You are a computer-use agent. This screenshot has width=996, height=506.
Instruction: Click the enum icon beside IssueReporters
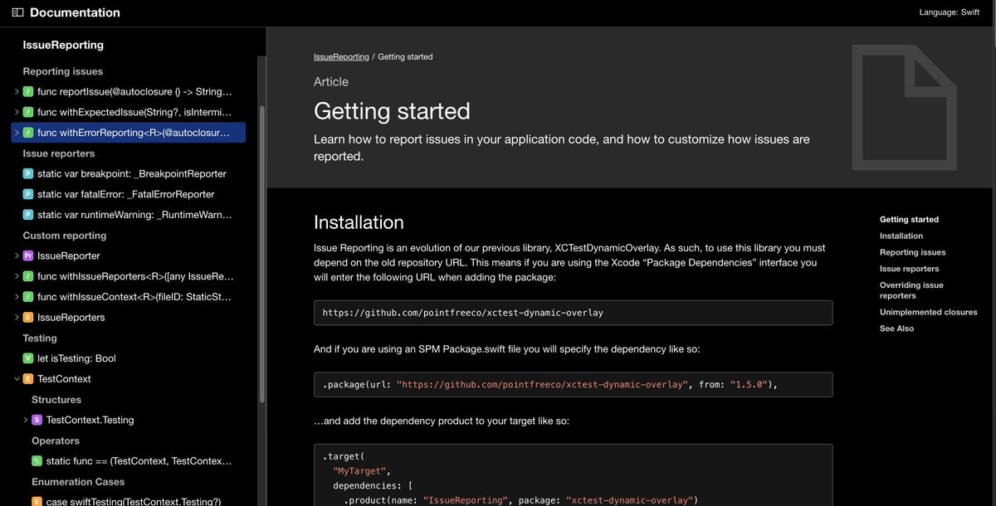(28, 317)
